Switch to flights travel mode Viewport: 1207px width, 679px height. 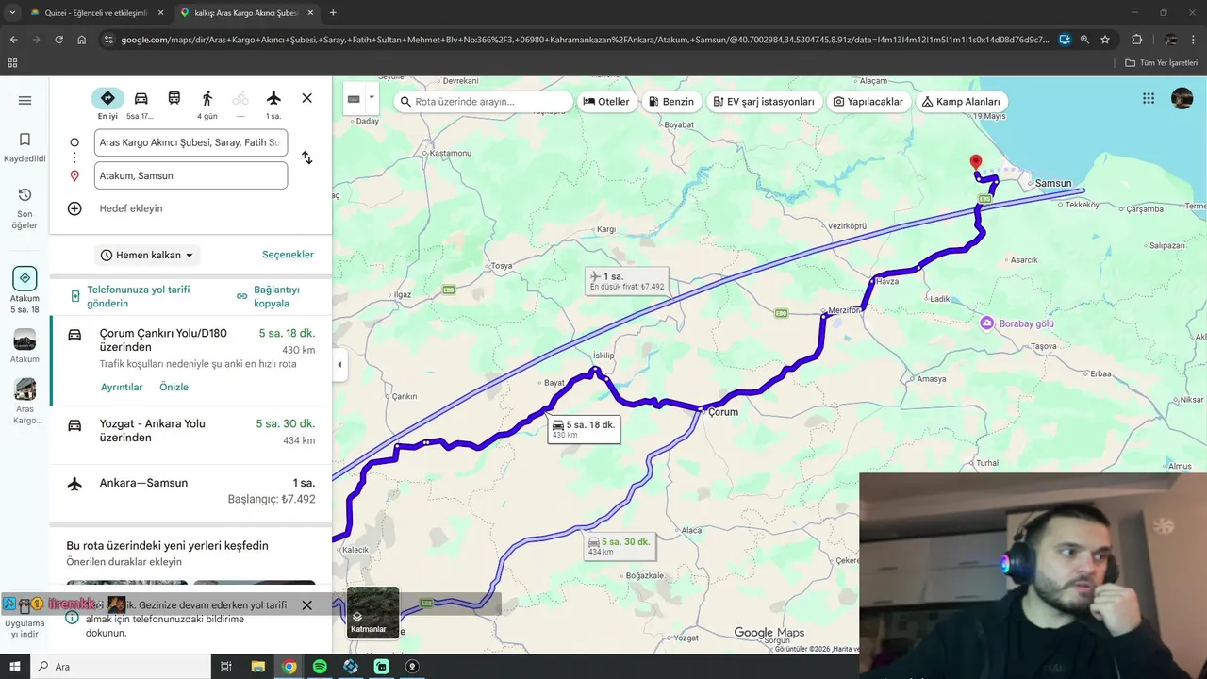273,98
